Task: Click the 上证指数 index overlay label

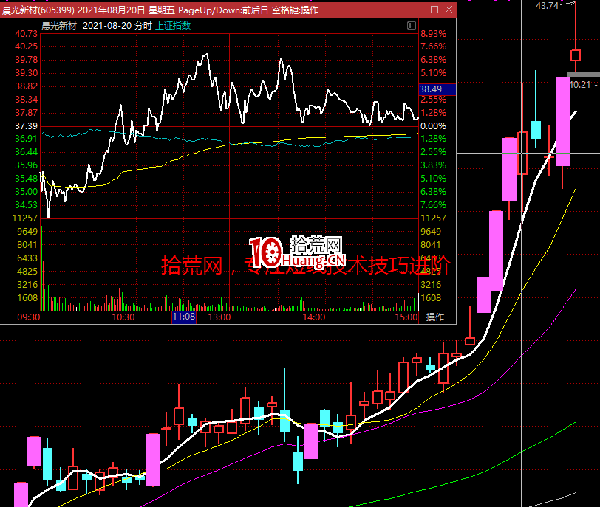Action: coord(173,26)
